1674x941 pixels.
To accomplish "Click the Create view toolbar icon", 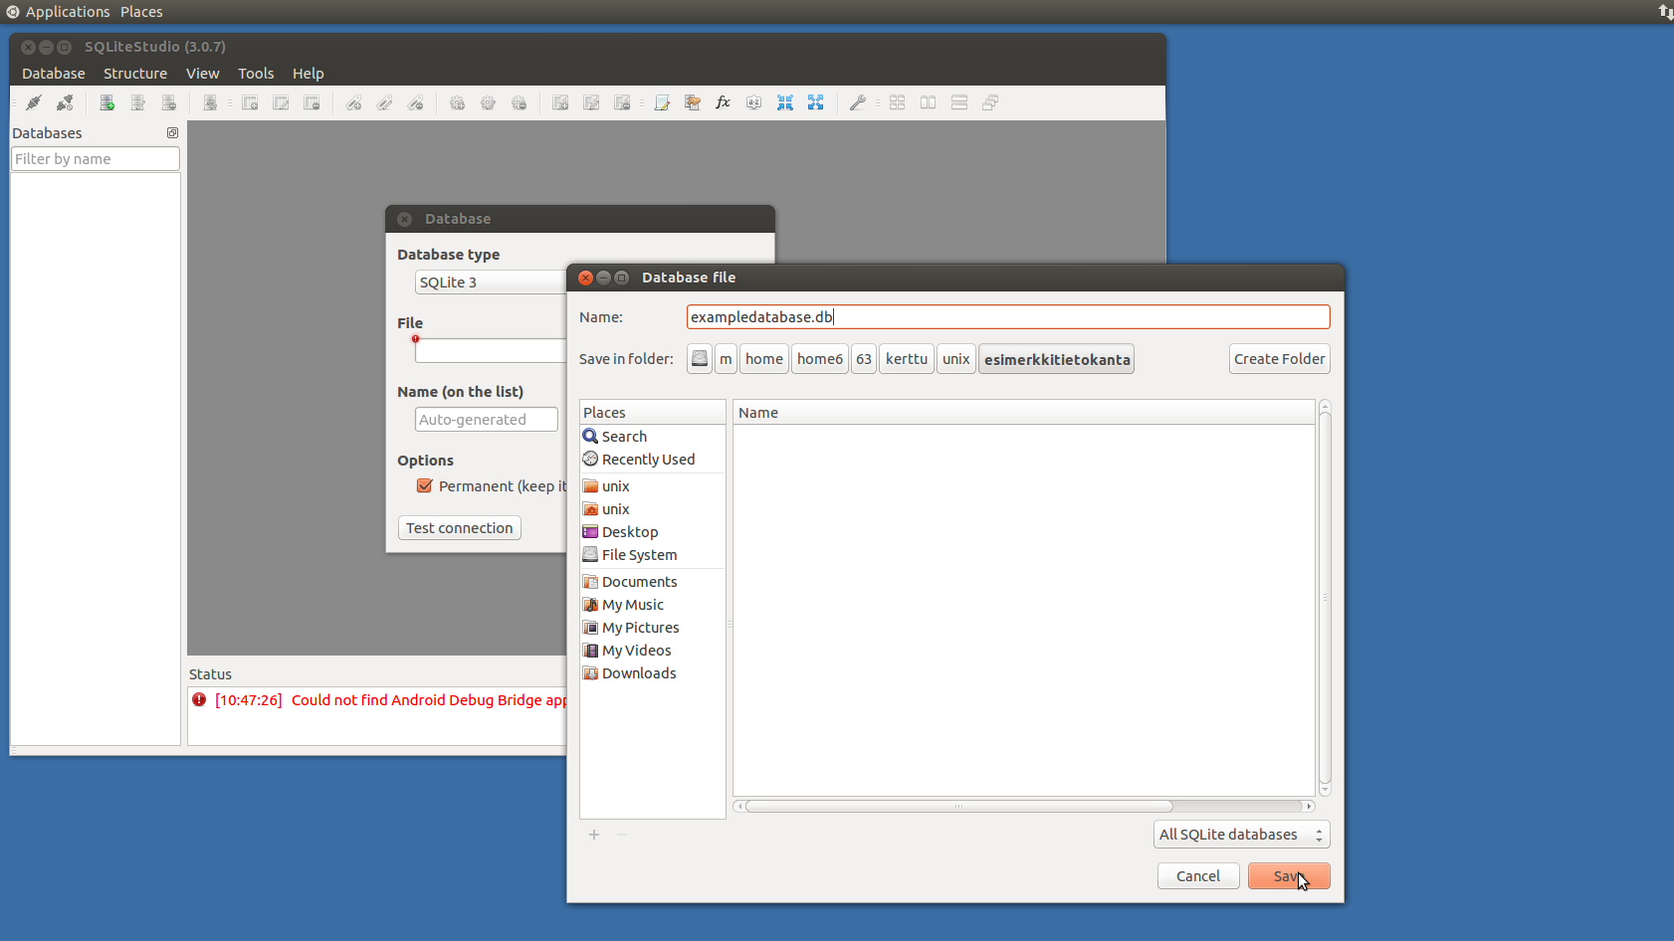I will coord(560,102).
